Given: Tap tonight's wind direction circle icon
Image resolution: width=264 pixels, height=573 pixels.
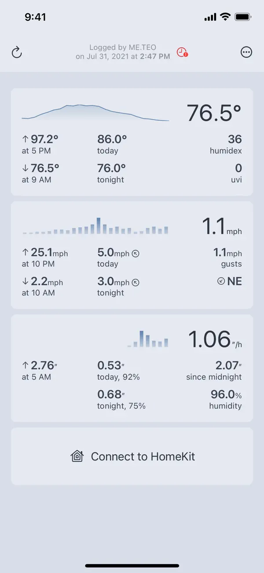Looking at the screenshot, I should 136,283.
